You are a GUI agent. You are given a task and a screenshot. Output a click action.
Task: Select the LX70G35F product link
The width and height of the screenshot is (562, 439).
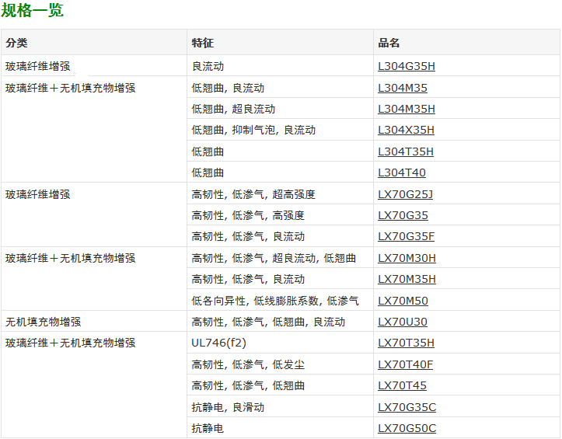click(406, 236)
